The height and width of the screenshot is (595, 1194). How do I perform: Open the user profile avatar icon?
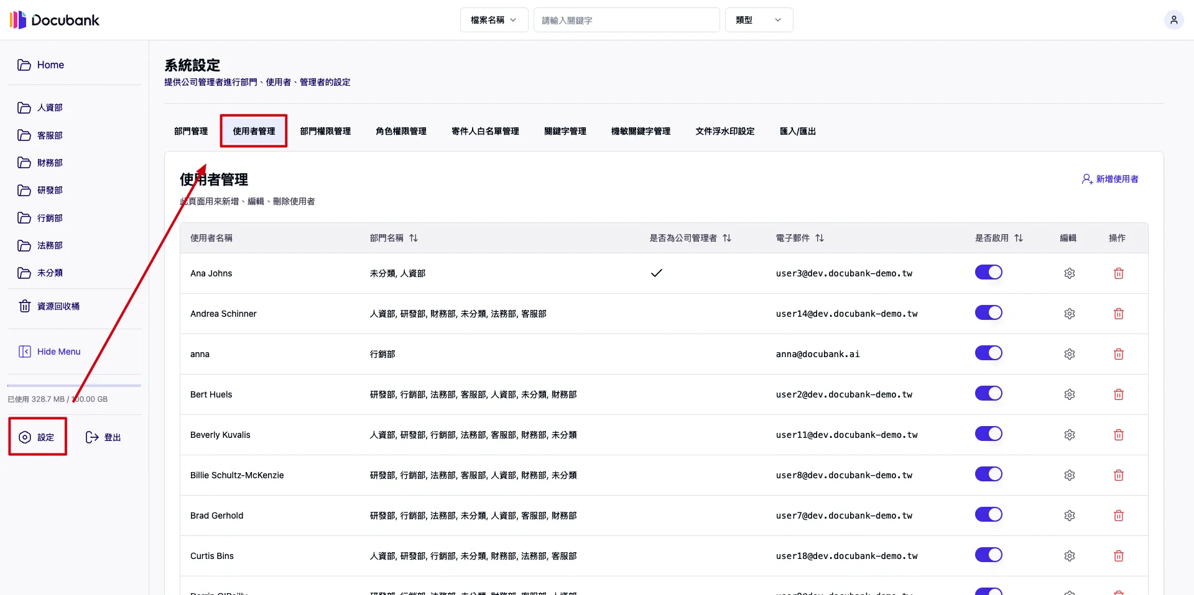[1173, 20]
